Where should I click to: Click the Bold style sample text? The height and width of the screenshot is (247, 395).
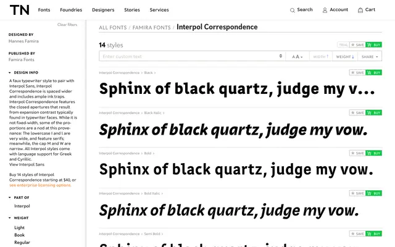tap(236, 170)
